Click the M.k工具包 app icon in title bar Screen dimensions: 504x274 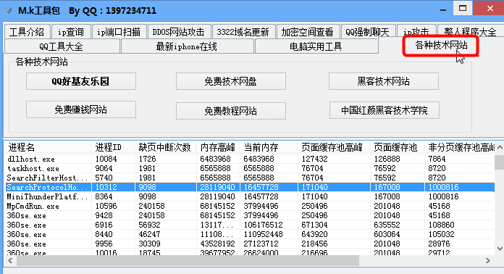tap(9, 11)
